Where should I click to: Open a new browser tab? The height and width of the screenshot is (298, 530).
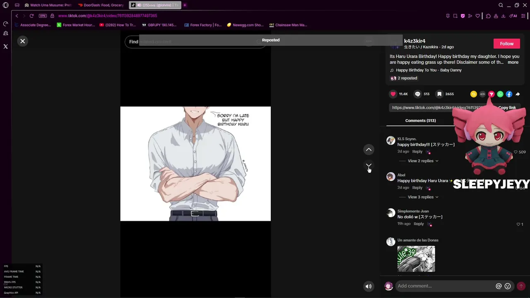pos(185,5)
